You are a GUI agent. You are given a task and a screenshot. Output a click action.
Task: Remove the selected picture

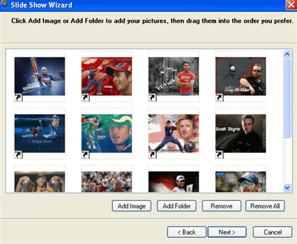click(221, 206)
